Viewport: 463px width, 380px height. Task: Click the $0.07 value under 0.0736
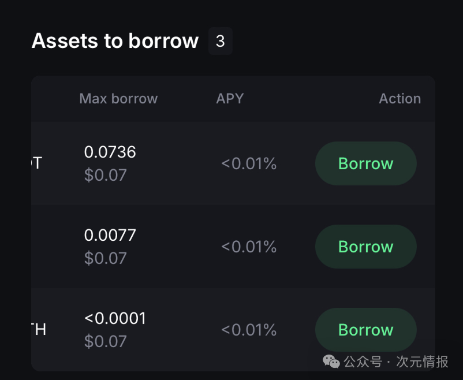(105, 175)
